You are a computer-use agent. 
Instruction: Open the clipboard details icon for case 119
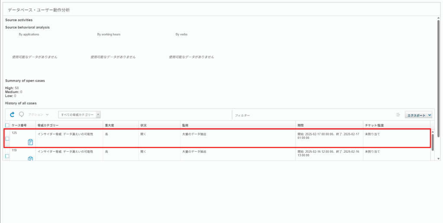pos(31,159)
